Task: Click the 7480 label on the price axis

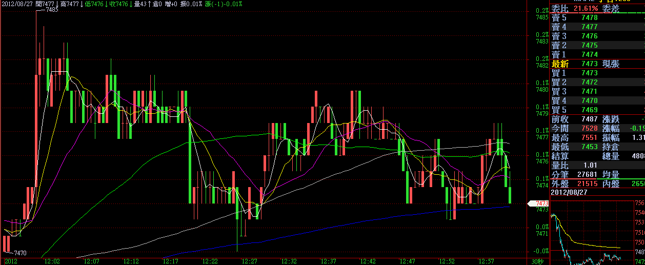Action: point(542,90)
